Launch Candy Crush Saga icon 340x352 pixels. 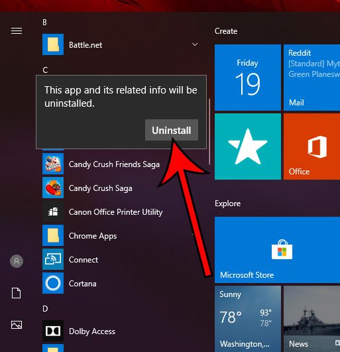click(53, 188)
